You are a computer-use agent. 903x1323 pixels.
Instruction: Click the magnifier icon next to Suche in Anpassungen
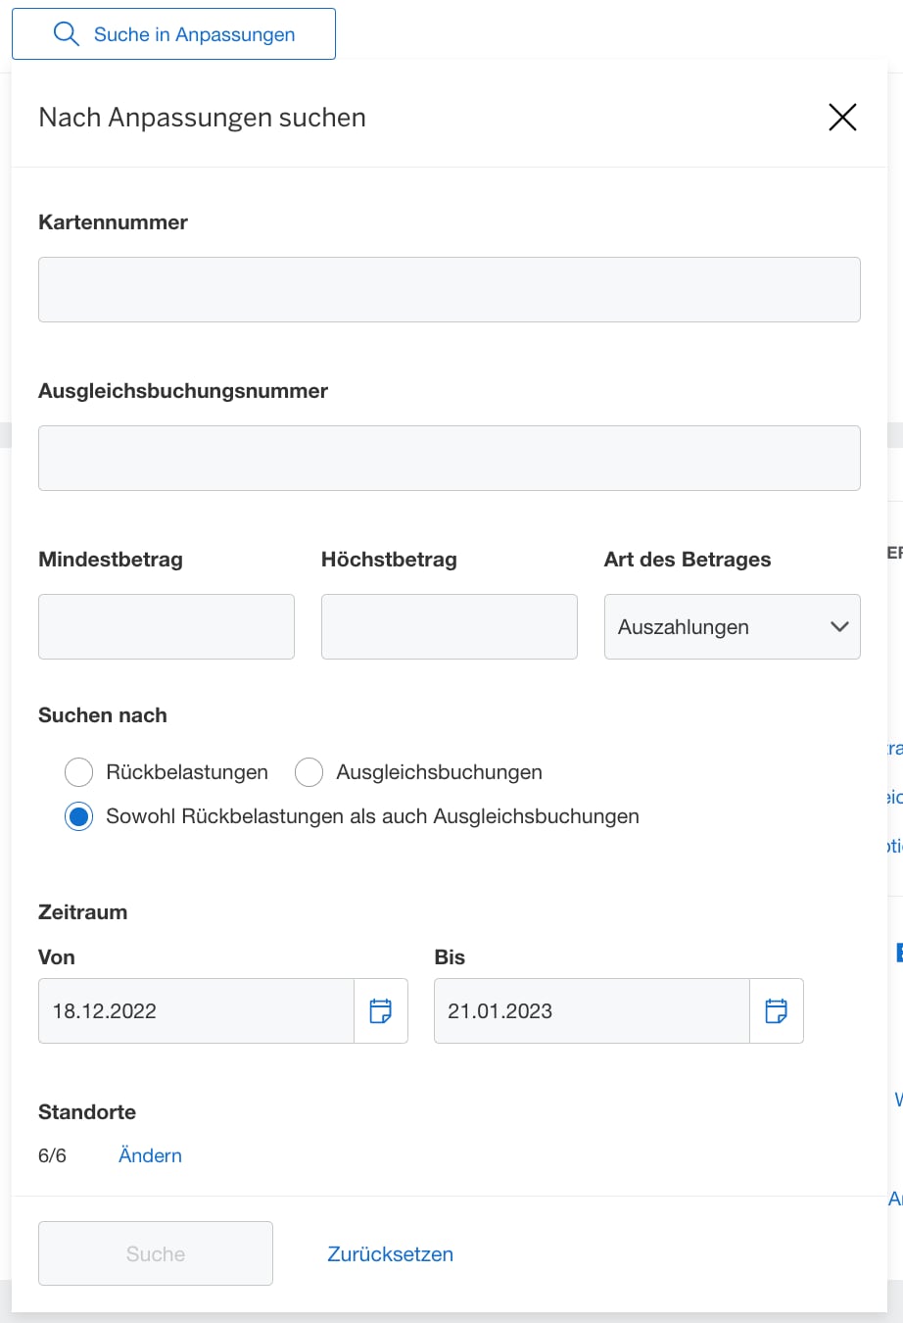tap(66, 33)
